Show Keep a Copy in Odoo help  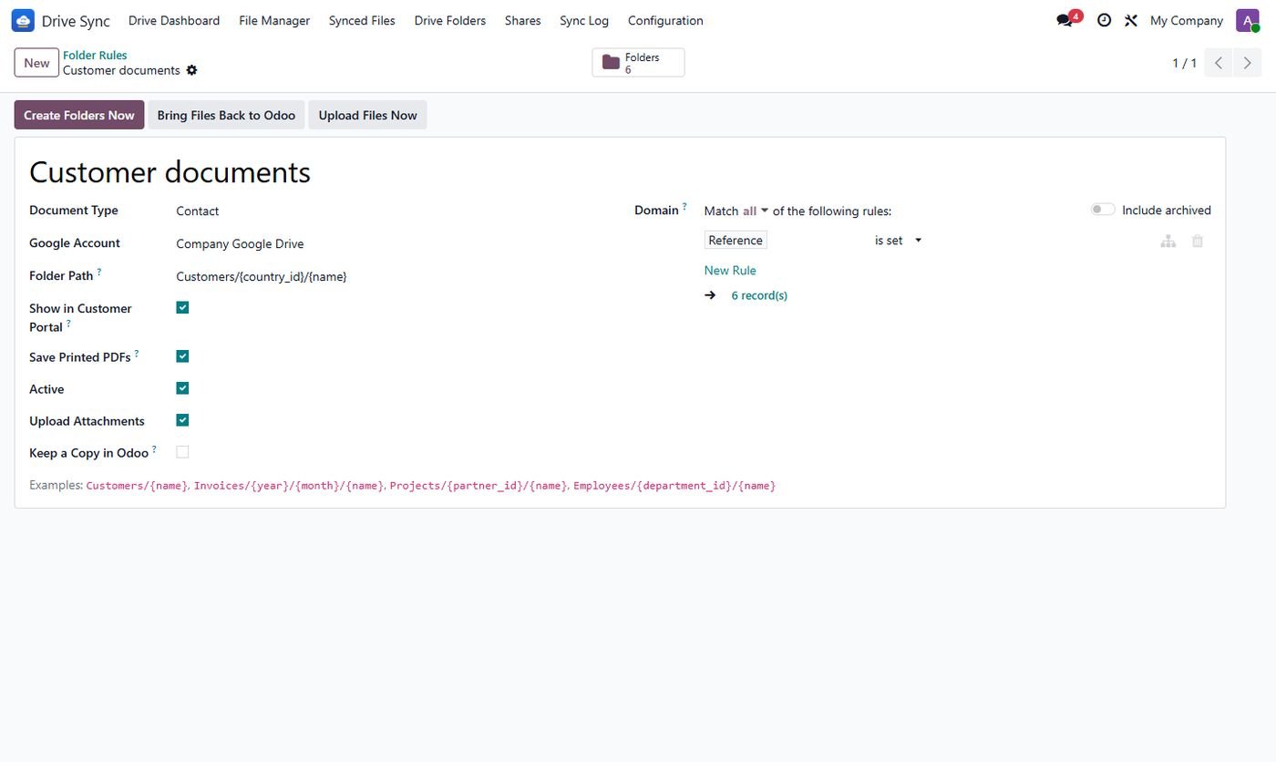click(x=154, y=448)
